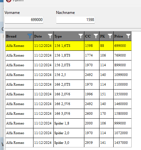
Task: Open the PK column filter icon
Action: pyautogui.click(x=110, y=36)
